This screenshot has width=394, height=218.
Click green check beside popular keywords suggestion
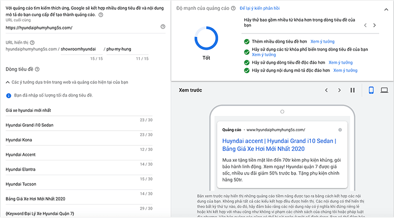[247, 52]
